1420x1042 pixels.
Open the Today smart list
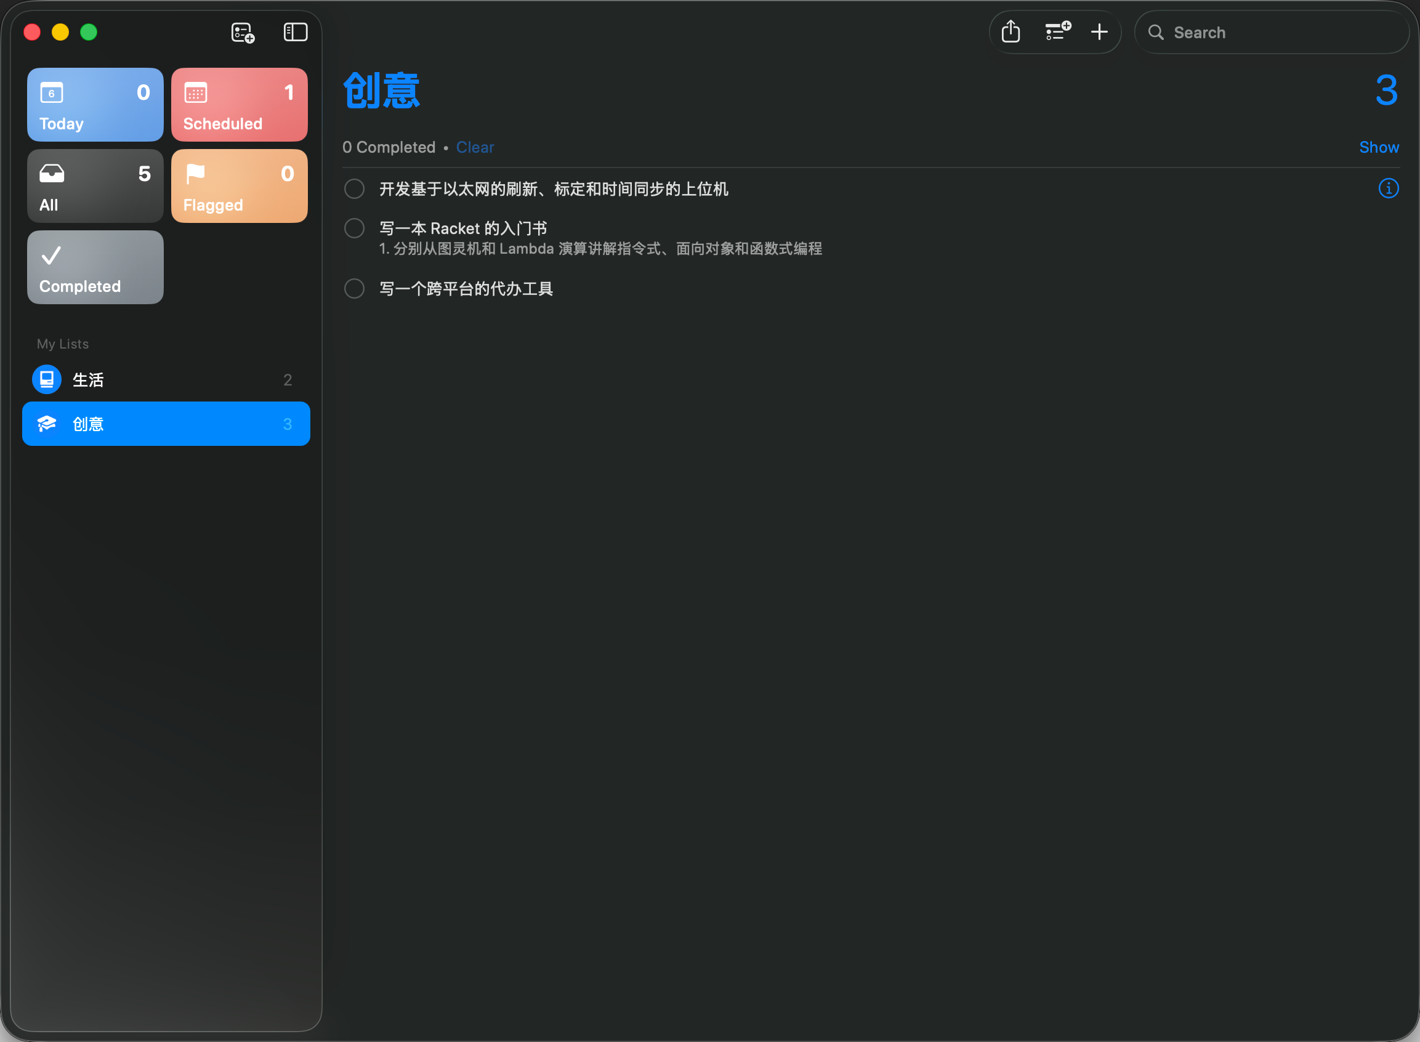point(95,104)
